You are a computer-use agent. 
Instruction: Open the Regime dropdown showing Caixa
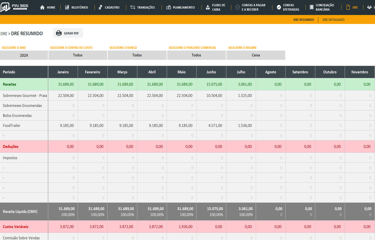point(256,55)
